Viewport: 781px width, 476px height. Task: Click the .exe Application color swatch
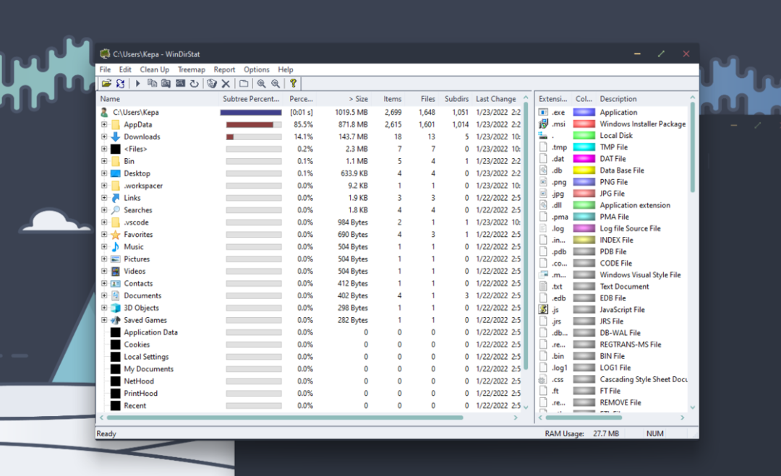coord(584,113)
